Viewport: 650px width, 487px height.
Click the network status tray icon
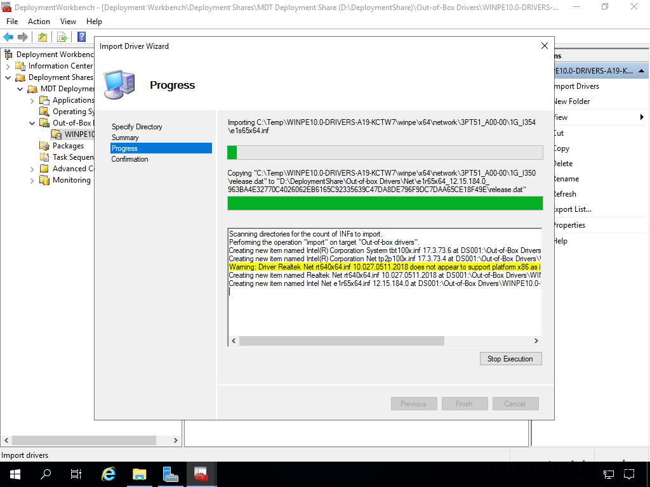[x=609, y=474]
